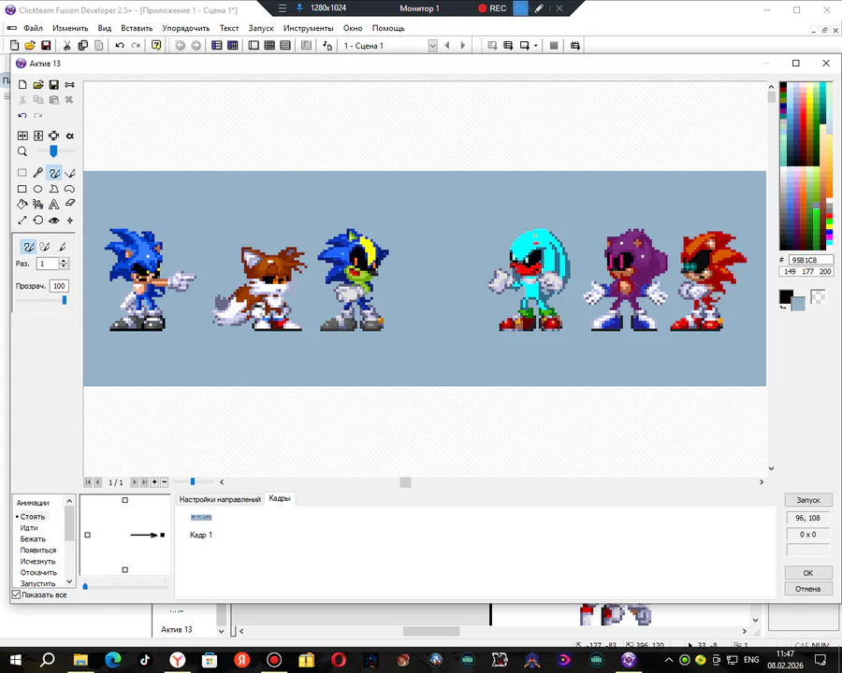Viewport: 842px width, 673px height.
Task: Click the canvas vertical scrollbar down arrow
Action: tap(771, 468)
